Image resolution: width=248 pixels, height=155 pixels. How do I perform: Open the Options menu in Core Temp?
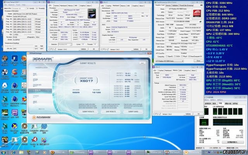point(11,5)
